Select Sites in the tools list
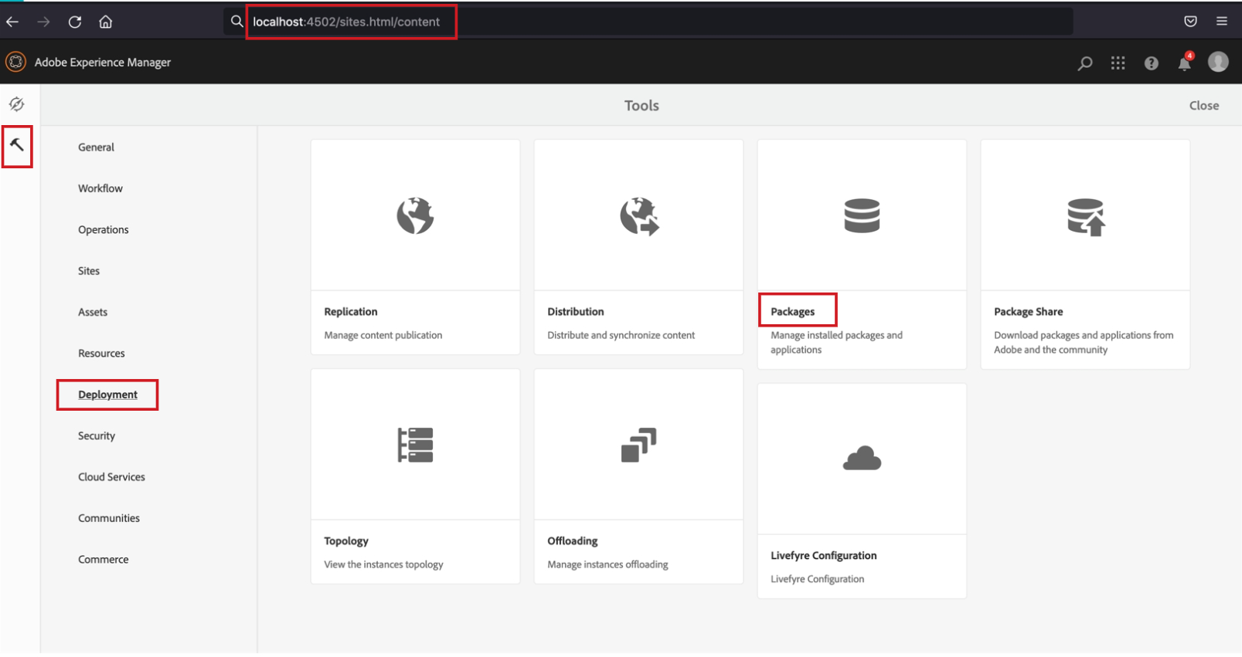This screenshot has height=657, width=1242. click(89, 271)
